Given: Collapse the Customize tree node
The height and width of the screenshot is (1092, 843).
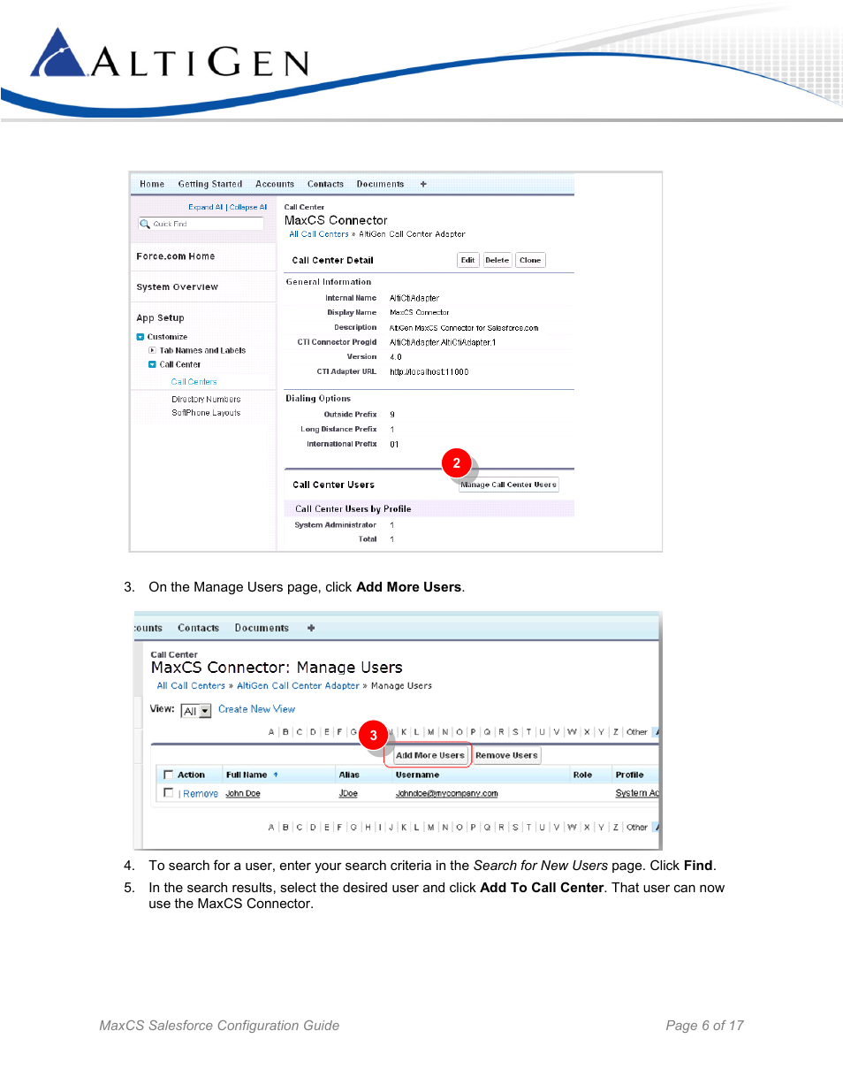Looking at the screenshot, I should 140,337.
